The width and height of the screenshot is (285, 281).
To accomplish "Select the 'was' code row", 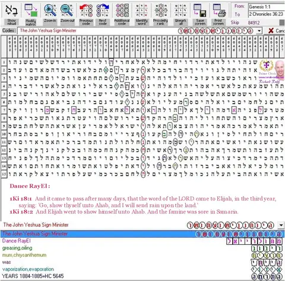I will (x=142, y=262).
